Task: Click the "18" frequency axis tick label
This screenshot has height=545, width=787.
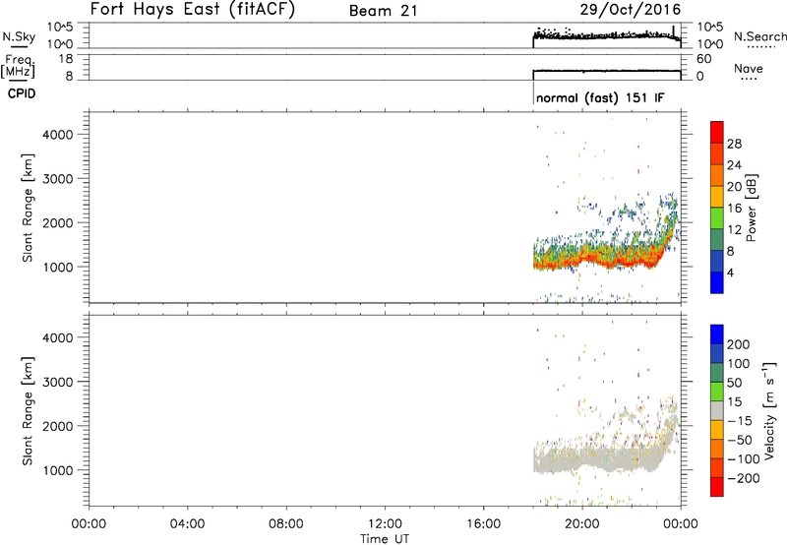Action: (x=66, y=59)
